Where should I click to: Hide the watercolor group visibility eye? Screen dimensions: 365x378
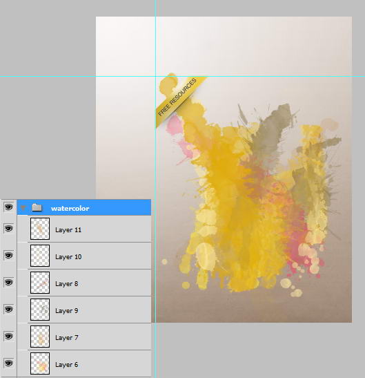[x=9, y=207]
